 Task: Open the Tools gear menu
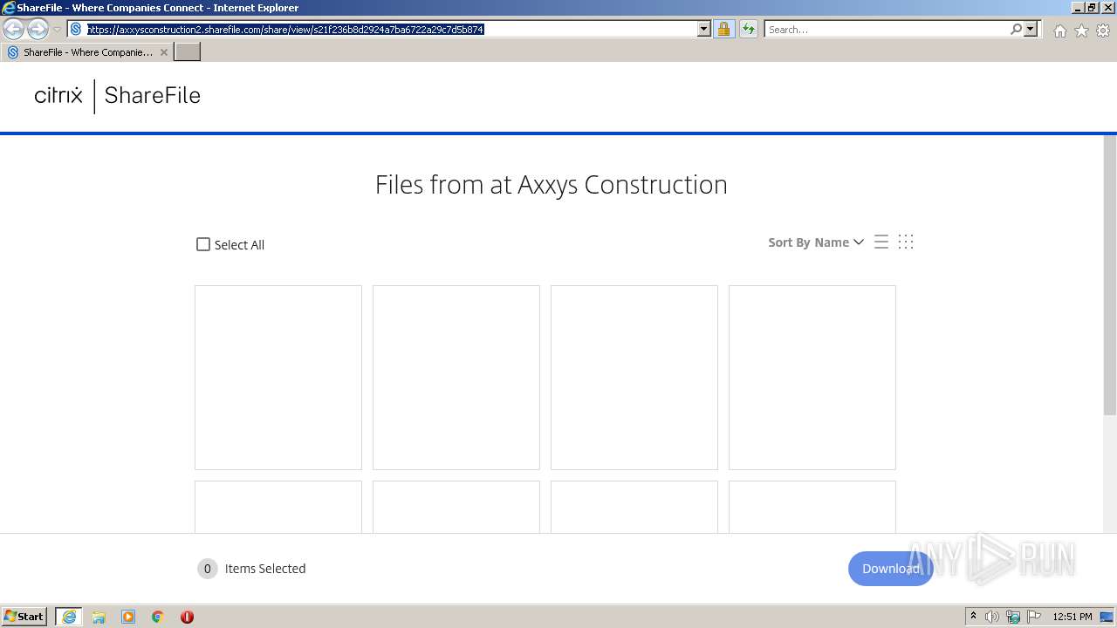[1103, 31]
